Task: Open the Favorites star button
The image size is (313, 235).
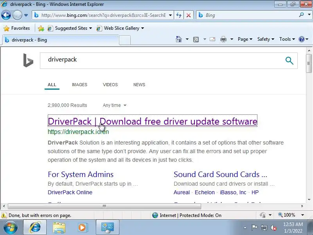Action: click(x=17, y=28)
